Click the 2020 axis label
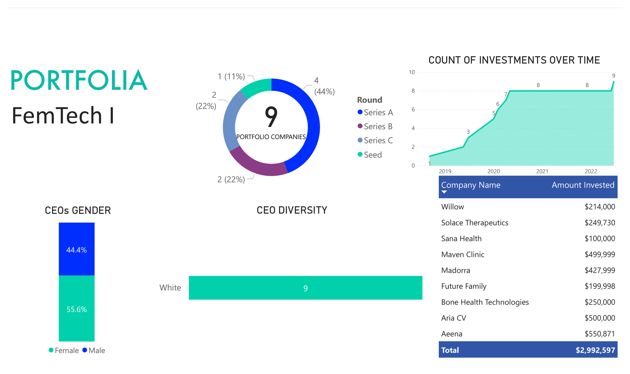Screen dimensions: 630x374 click(493, 171)
